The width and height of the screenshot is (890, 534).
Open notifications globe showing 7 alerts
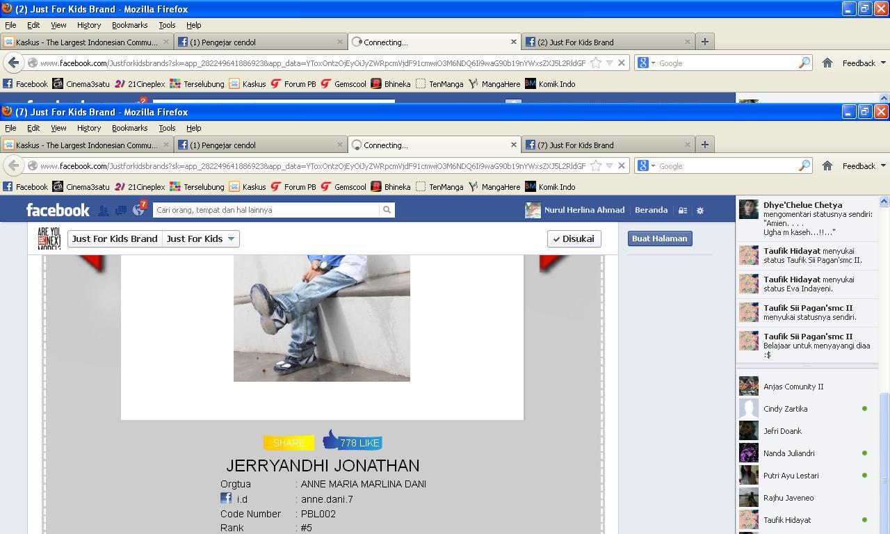coord(138,210)
